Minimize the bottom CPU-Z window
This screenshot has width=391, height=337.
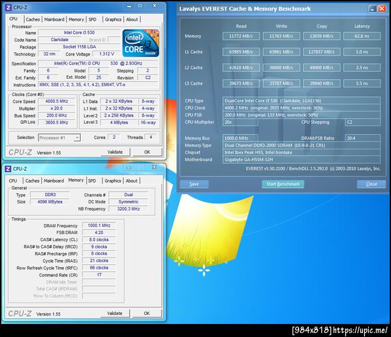pos(128,168)
